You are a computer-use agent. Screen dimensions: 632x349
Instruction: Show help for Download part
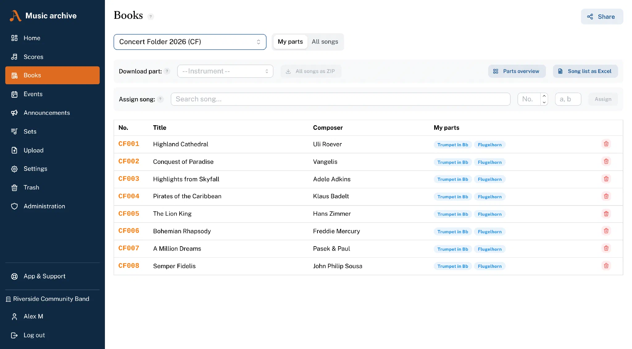tap(167, 71)
